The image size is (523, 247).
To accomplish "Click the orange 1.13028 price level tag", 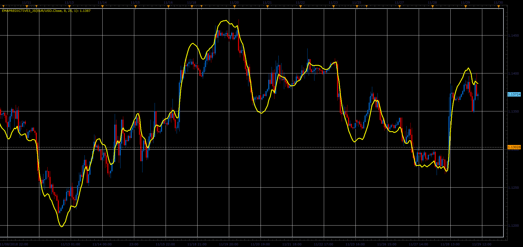I will [514, 147].
